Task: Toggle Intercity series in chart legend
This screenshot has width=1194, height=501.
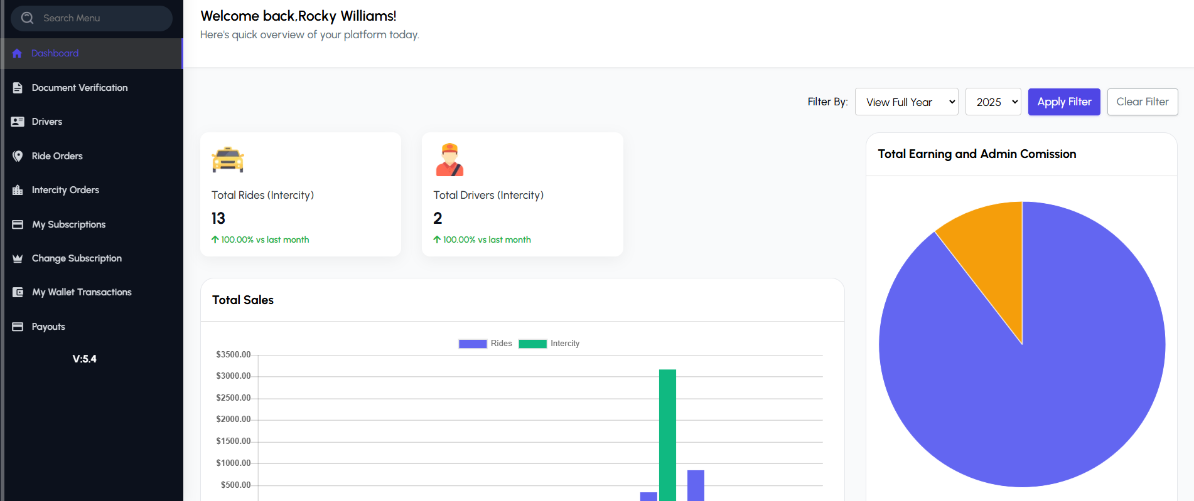Action: point(549,344)
